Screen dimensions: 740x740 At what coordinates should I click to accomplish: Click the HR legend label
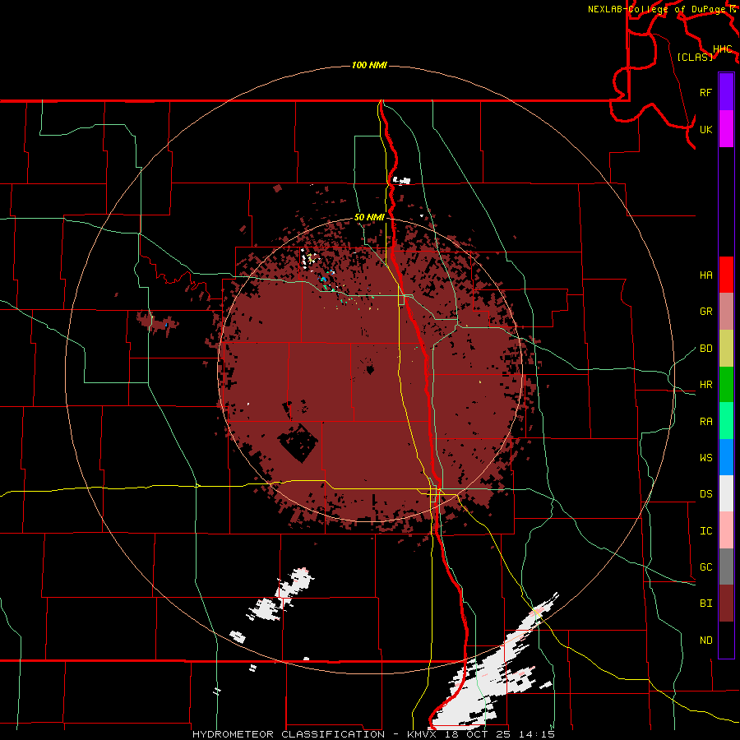pos(705,385)
